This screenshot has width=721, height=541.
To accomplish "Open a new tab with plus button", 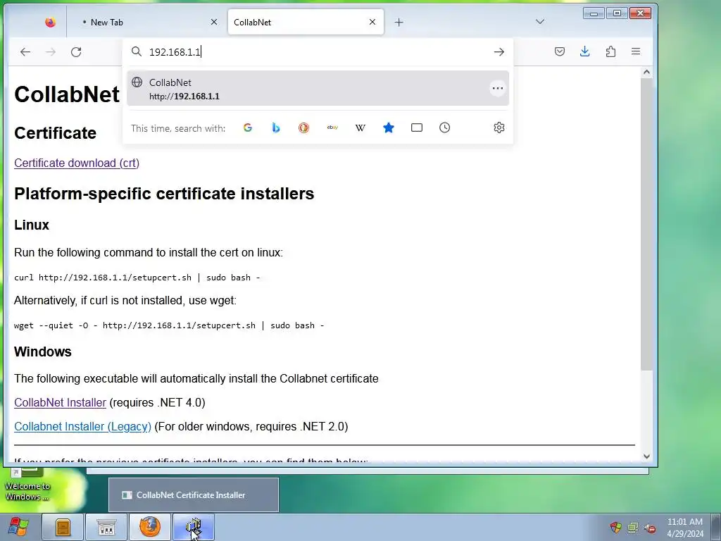I will 399,22.
